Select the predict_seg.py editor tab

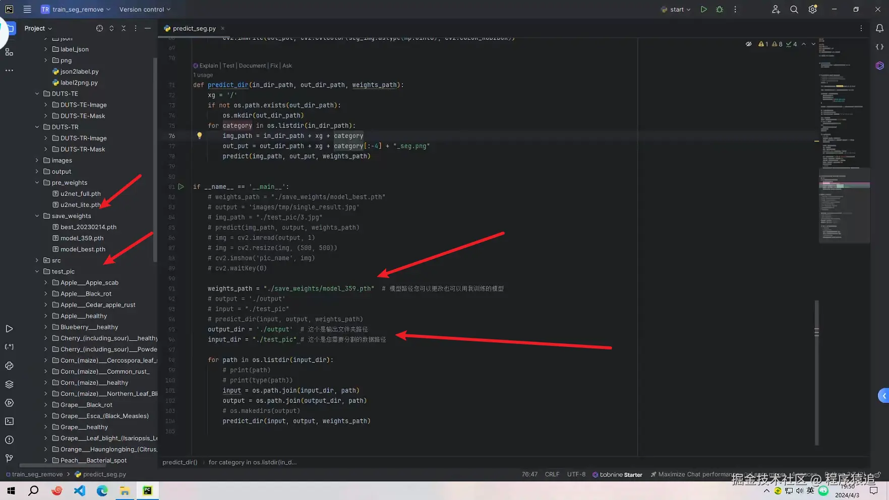coord(194,28)
